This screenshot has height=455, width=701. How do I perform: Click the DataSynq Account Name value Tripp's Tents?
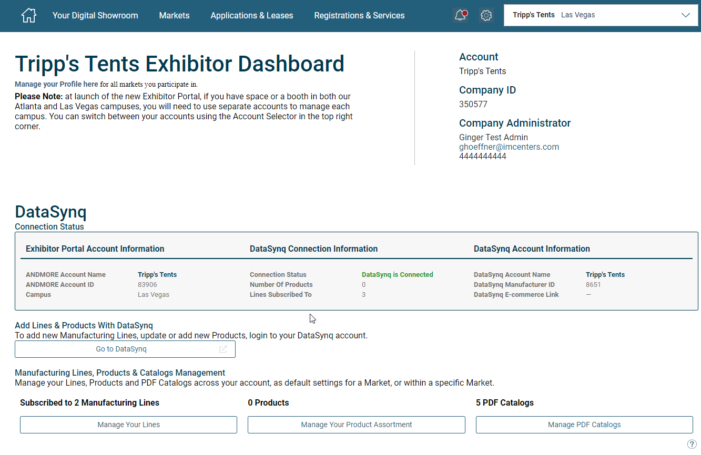click(605, 275)
